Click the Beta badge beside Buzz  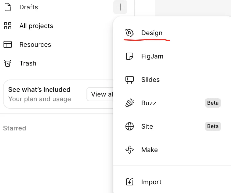(x=213, y=103)
